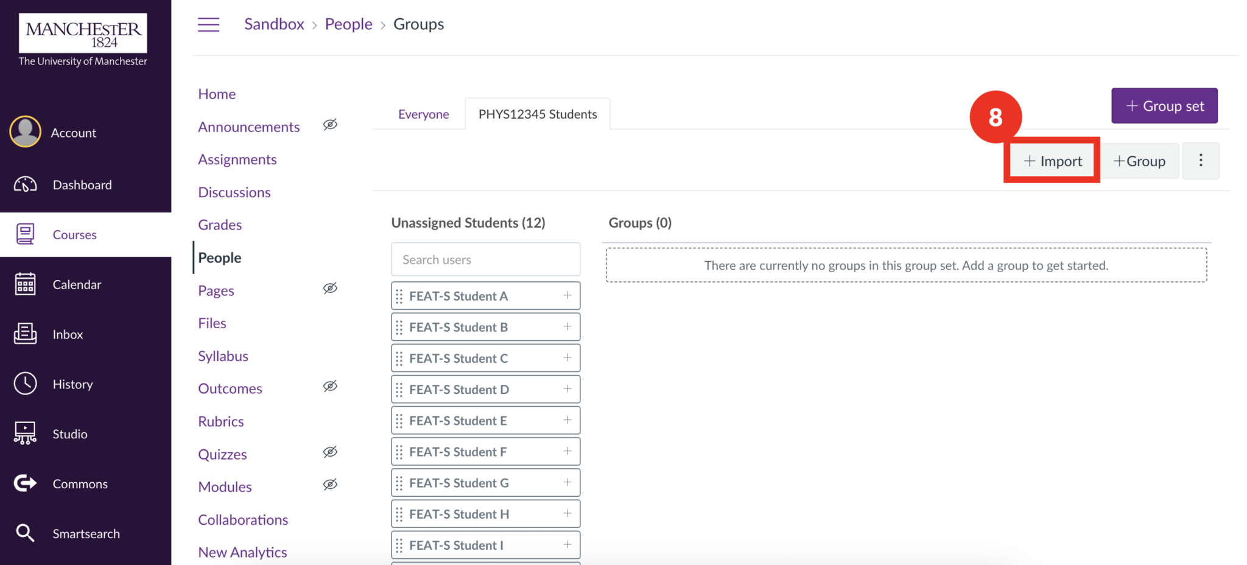The height and width of the screenshot is (565, 1247).
Task: Open Canvas Studio from the sidebar
Action: point(24,433)
